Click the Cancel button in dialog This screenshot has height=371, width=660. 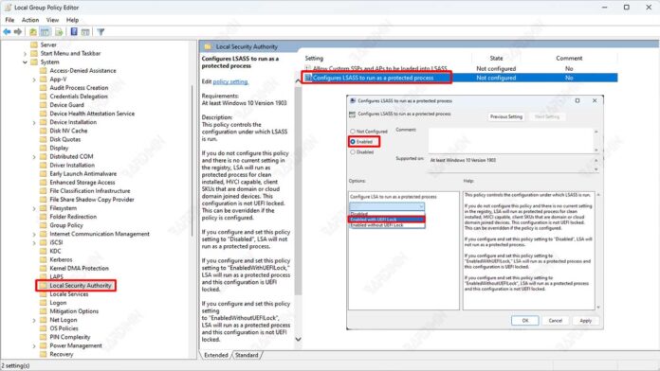[555, 321]
